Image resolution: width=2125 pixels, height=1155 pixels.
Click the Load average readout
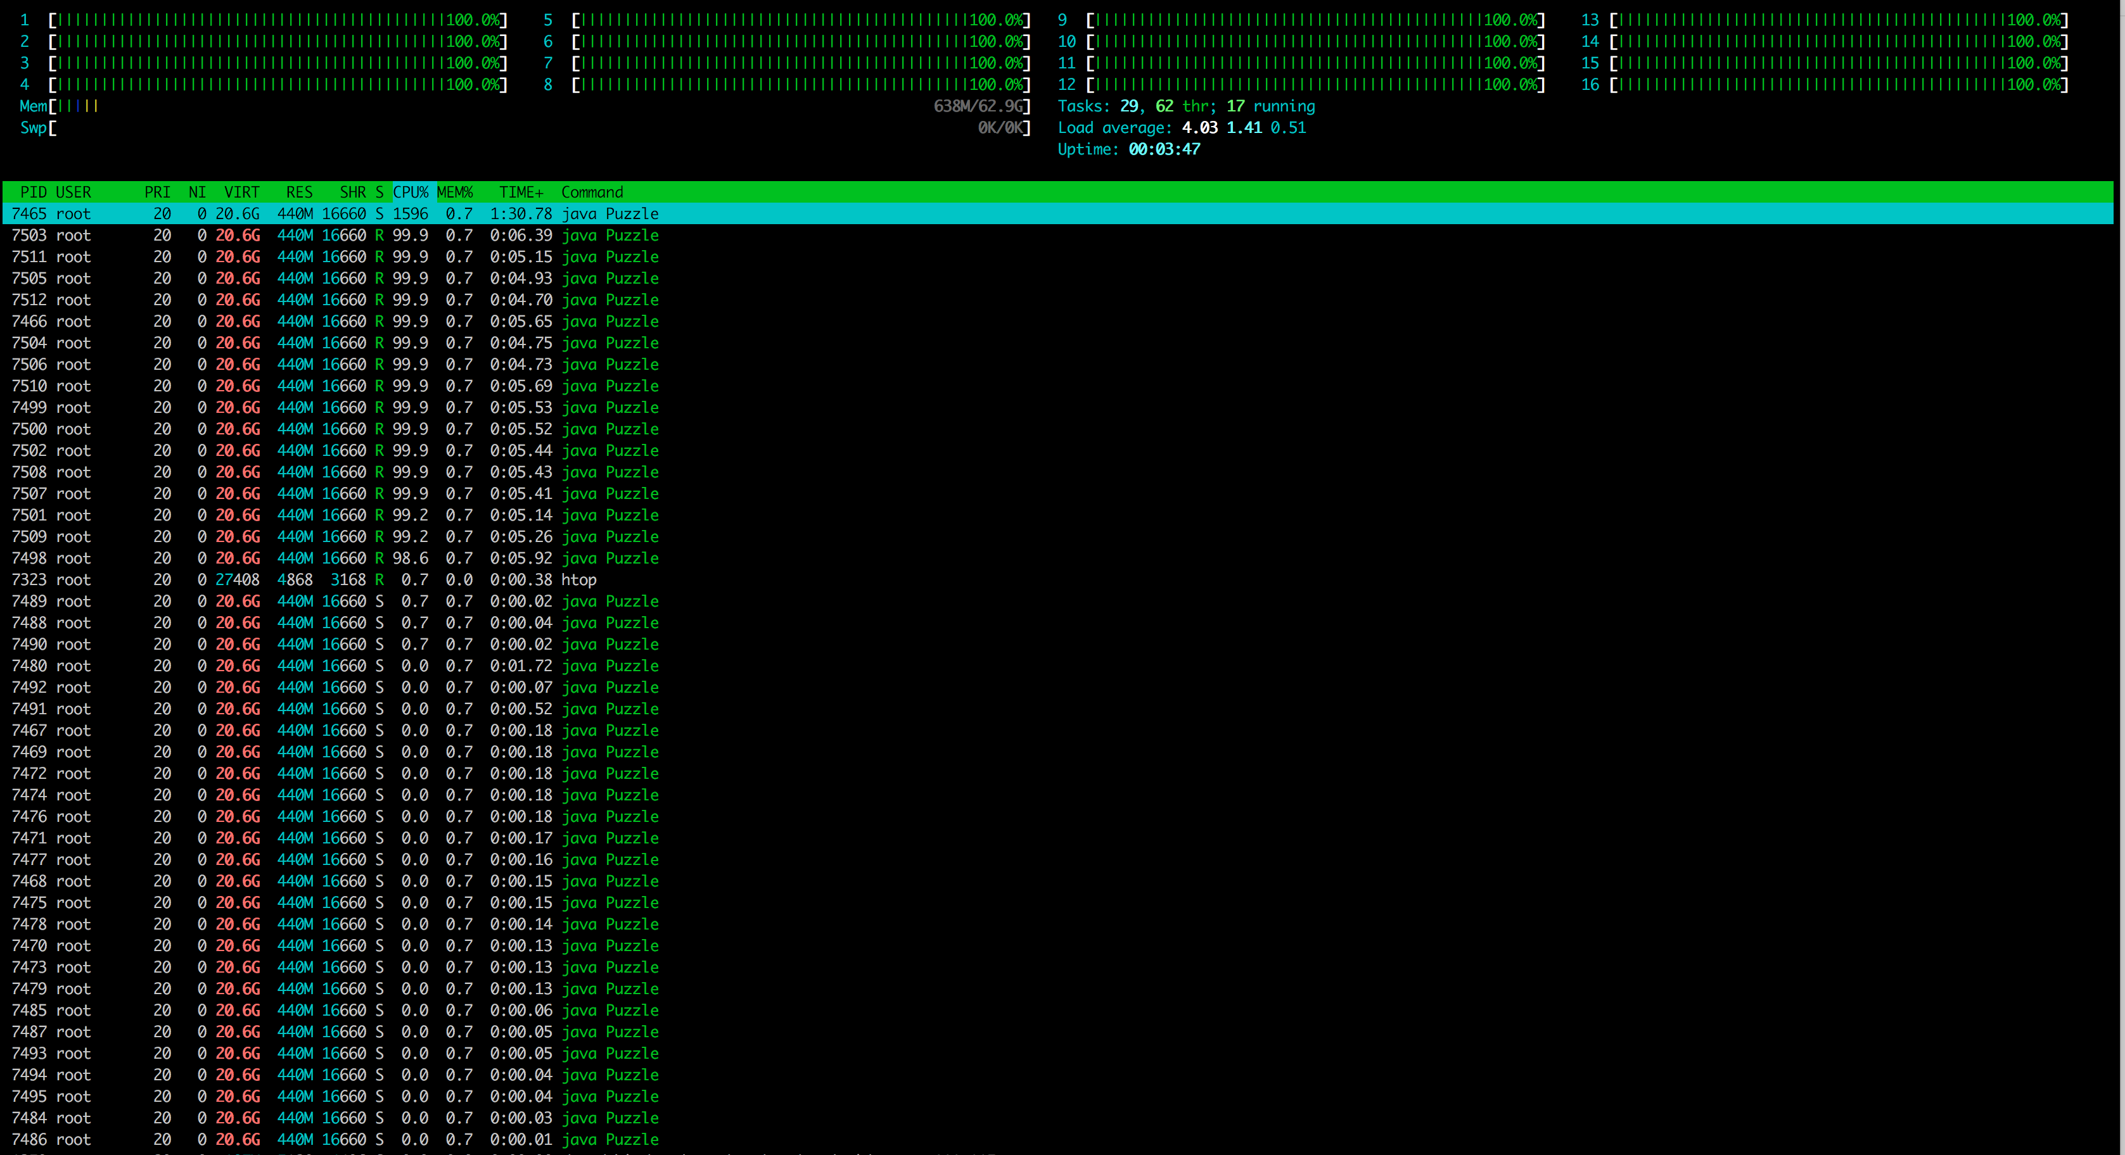pyautogui.click(x=1180, y=128)
